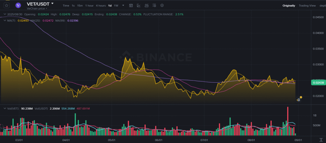Select the 15m interval
326x143 pixels.
(x=80, y=6)
